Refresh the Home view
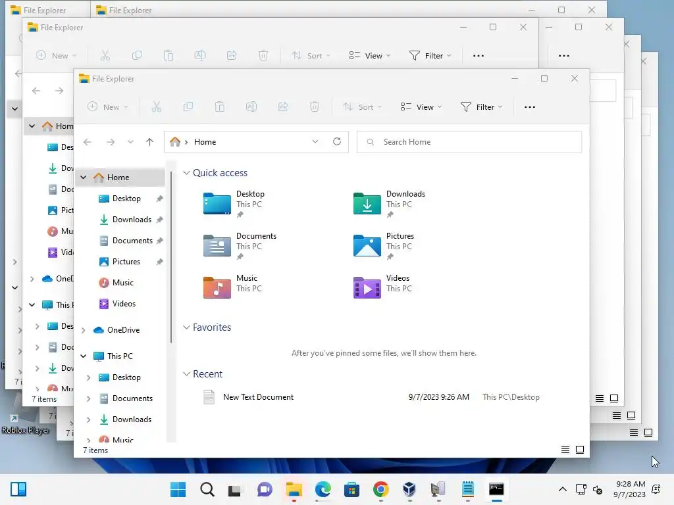Image resolution: width=674 pixels, height=505 pixels. point(337,142)
